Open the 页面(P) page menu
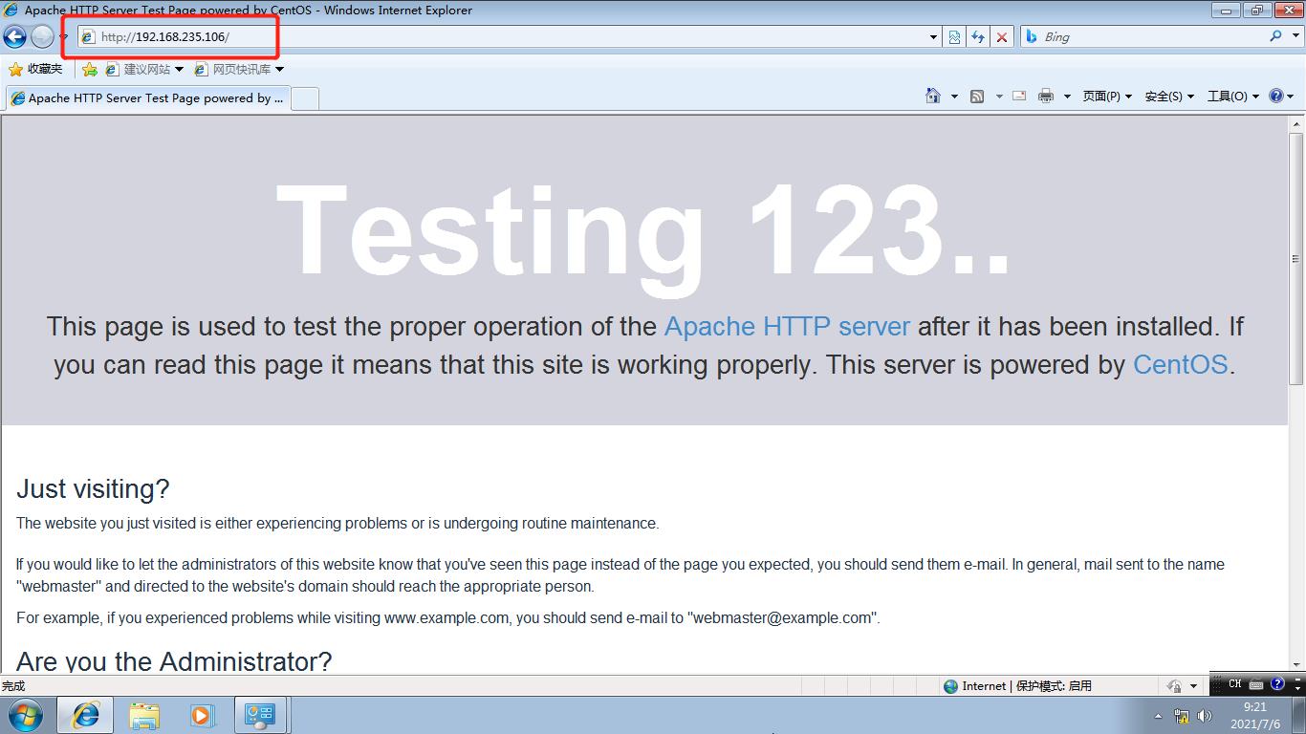The height and width of the screenshot is (734, 1306). (1107, 96)
